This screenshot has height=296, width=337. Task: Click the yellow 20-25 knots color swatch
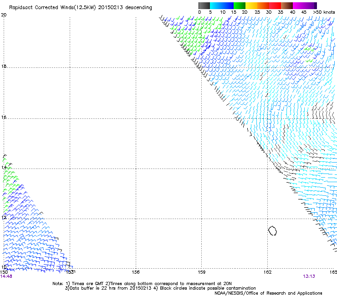[x=251, y=5]
